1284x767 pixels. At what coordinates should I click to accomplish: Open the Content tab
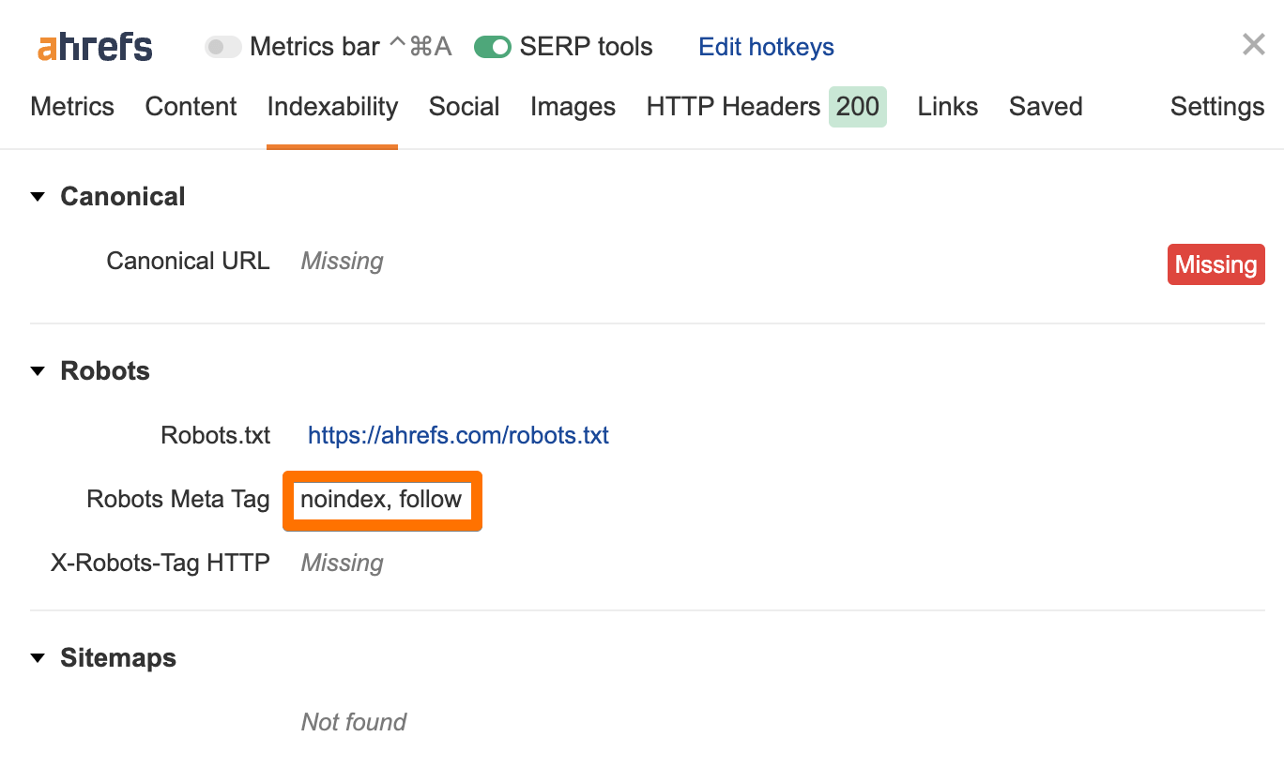point(190,106)
